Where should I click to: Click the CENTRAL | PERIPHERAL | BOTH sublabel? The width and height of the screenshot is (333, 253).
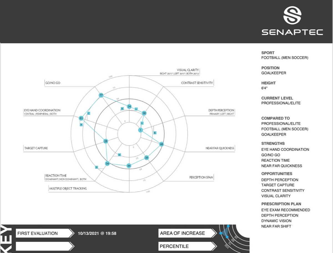pyautogui.click(x=40, y=114)
